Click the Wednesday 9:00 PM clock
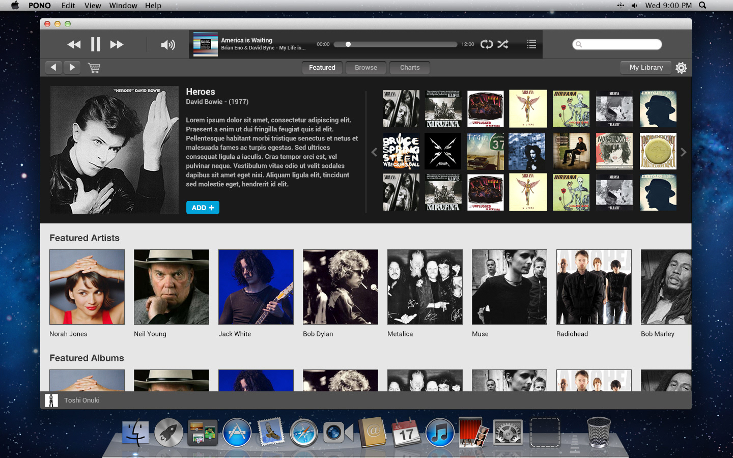Viewport: 733px width, 458px height. (x=668, y=6)
